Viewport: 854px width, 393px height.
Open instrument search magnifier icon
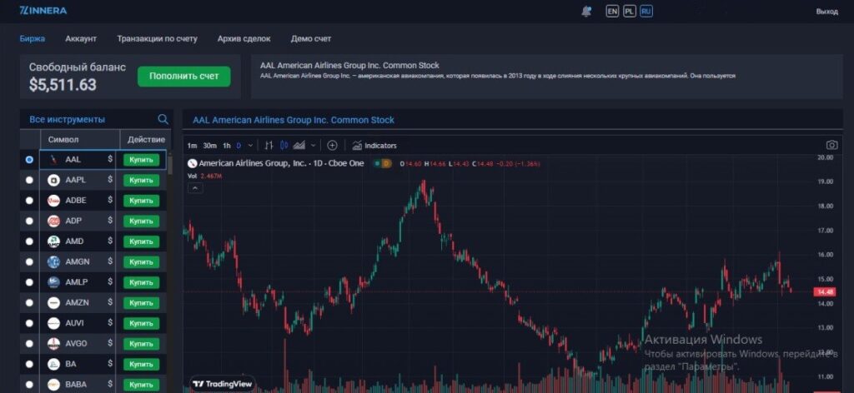(163, 119)
